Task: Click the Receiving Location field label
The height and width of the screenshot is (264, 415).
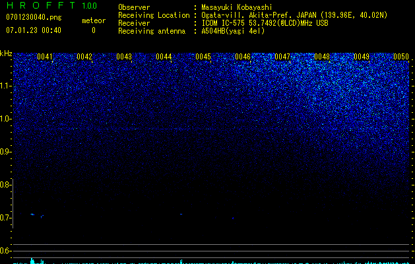Action: 154,15
